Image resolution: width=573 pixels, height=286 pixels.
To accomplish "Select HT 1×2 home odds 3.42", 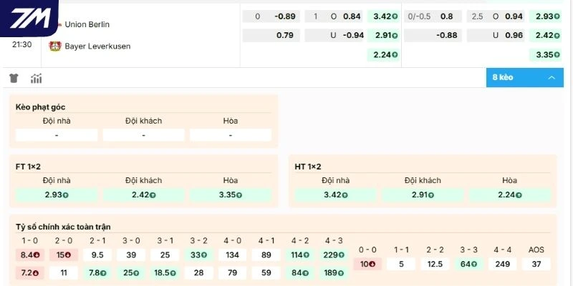I will point(336,194).
